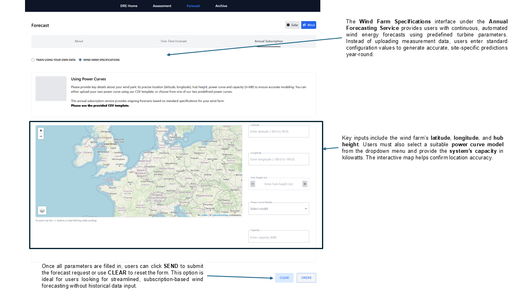
Task: Zoom out on the map
Action: click(x=41, y=136)
